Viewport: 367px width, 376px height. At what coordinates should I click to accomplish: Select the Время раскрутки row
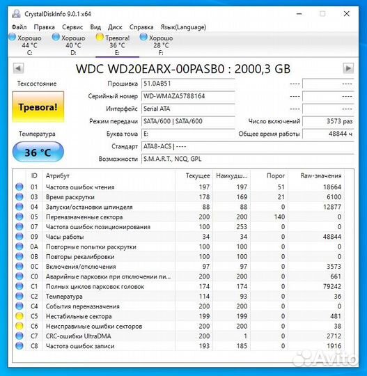click(x=179, y=197)
